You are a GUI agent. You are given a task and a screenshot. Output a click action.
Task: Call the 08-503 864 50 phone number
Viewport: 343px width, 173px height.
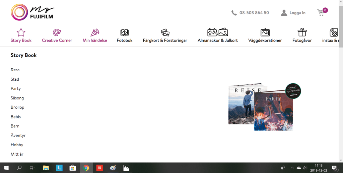[x=254, y=13]
